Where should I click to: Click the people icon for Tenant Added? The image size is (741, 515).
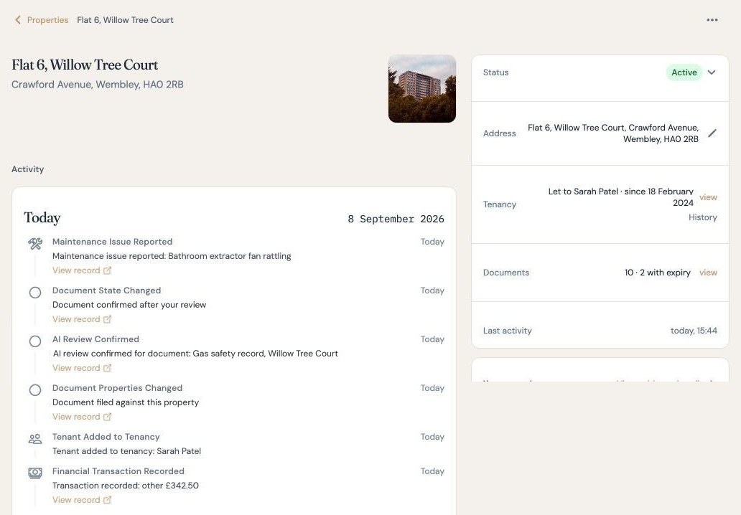click(35, 439)
